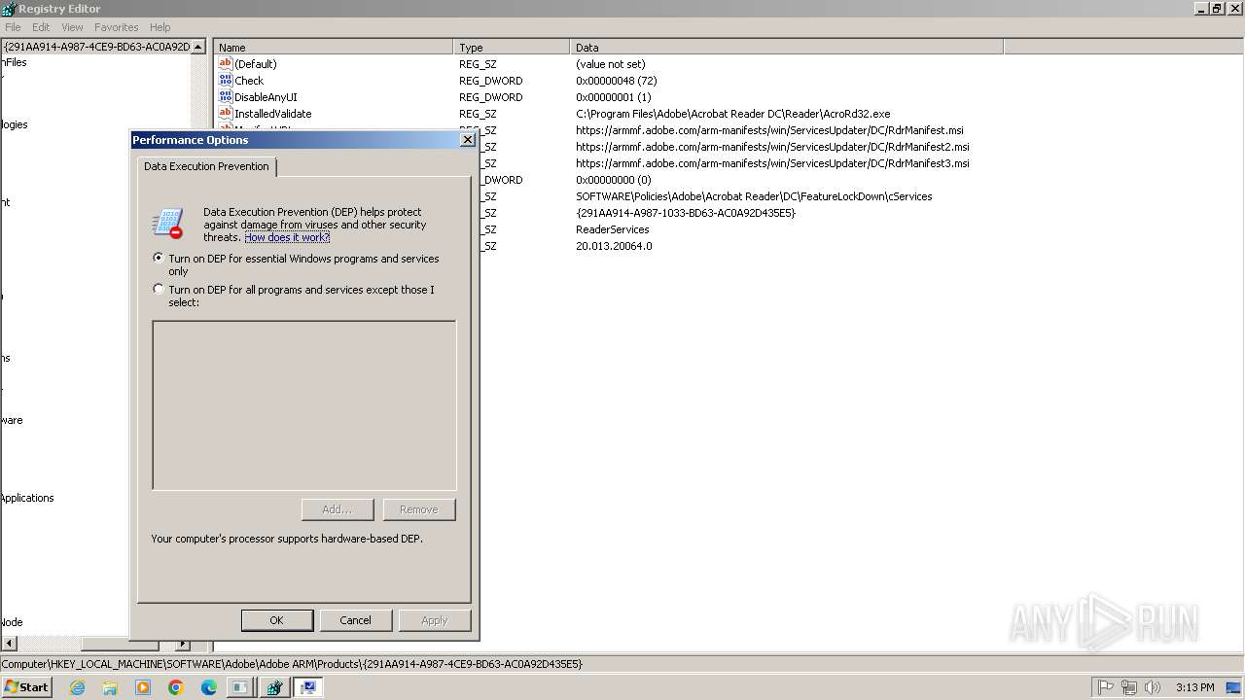Click the Remove button
The width and height of the screenshot is (1245, 700).
(418, 509)
